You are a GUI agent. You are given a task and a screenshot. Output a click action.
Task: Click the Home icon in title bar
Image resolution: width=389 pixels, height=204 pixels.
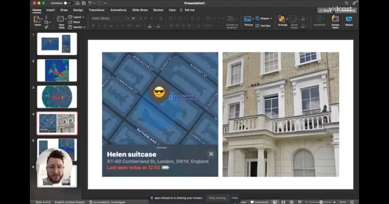(x=77, y=3)
